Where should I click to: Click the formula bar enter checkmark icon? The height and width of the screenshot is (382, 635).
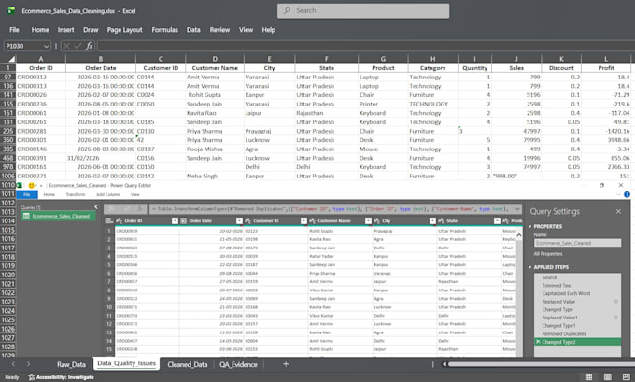pos(78,46)
